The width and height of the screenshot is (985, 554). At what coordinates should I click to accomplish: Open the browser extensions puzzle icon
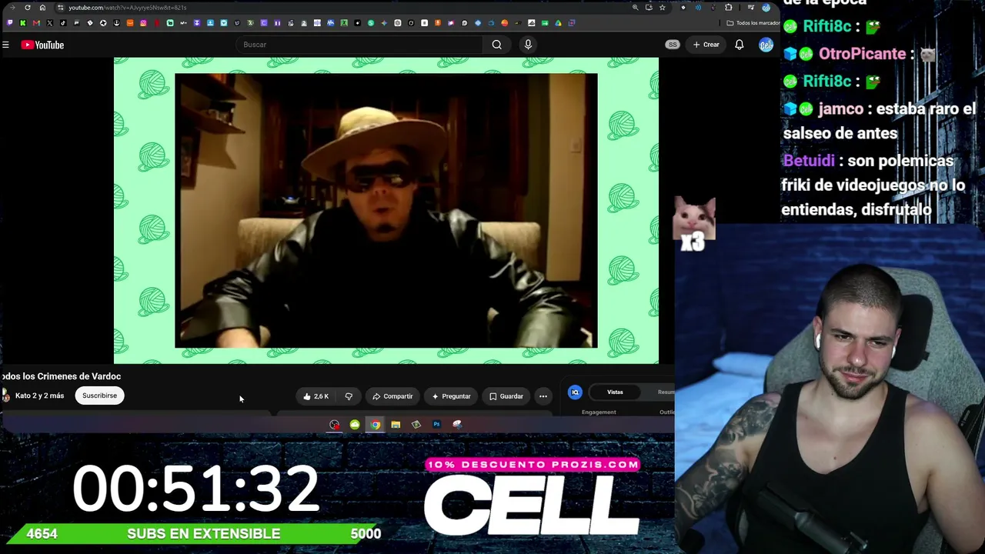coord(729,8)
